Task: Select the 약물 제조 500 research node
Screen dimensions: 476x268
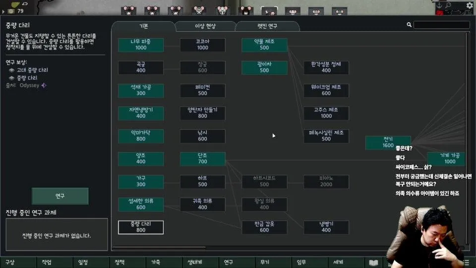Action: tap(264, 45)
